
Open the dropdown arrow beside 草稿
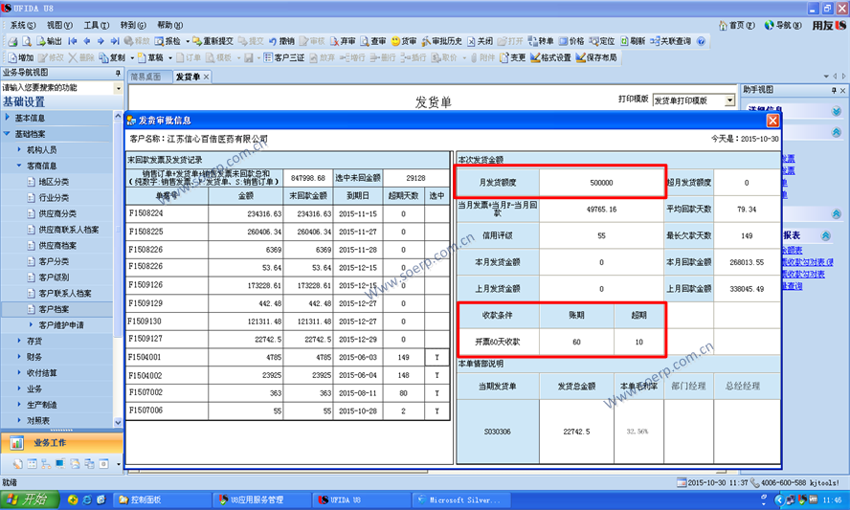tap(169, 57)
